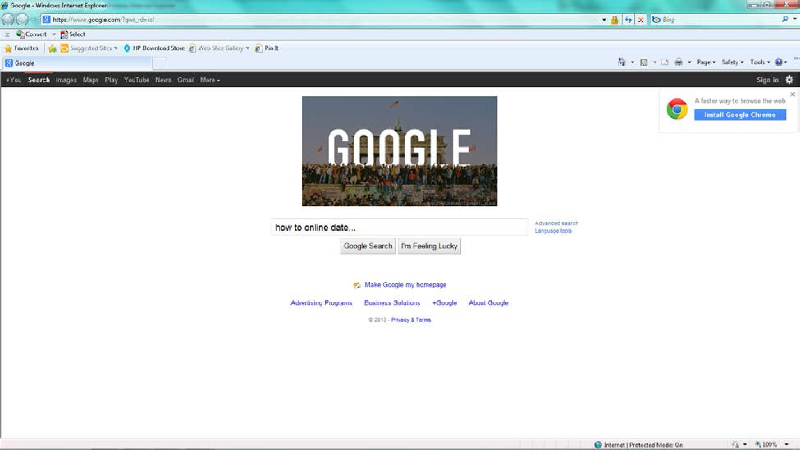800x450 pixels.
Task: Click the Stop loading red X icon
Action: [640, 20]
